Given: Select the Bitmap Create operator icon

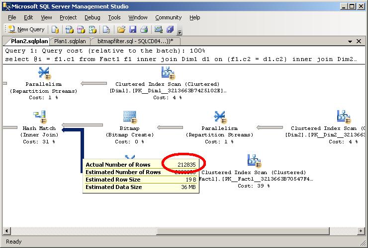Looking at the screenshot, I should tap(130, 117).
